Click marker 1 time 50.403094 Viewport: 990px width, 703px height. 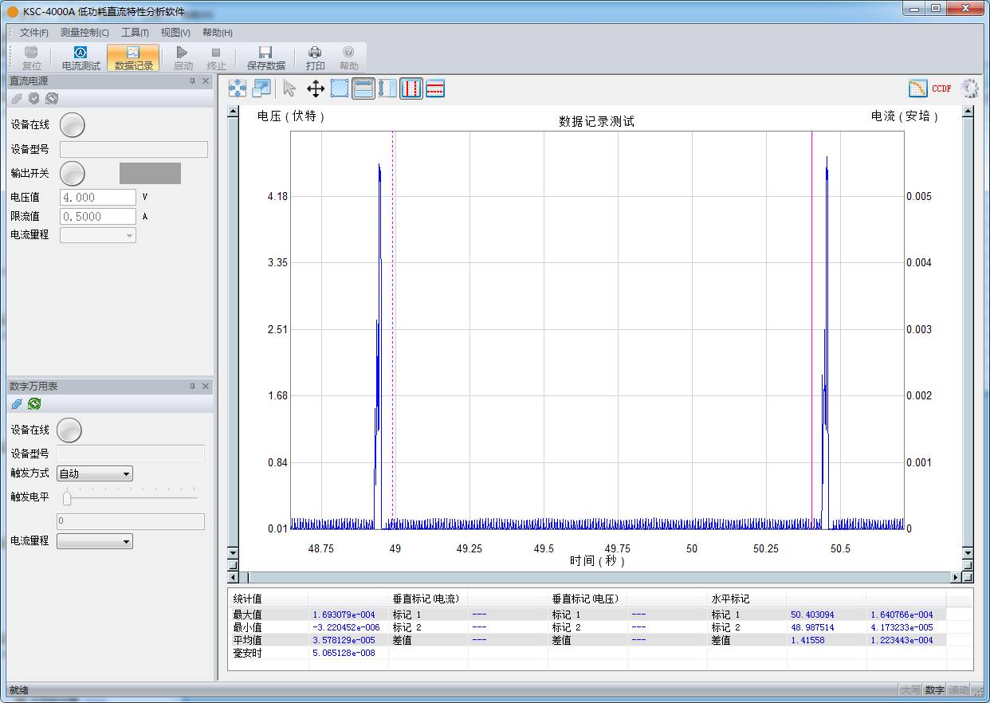coord(812,615)
